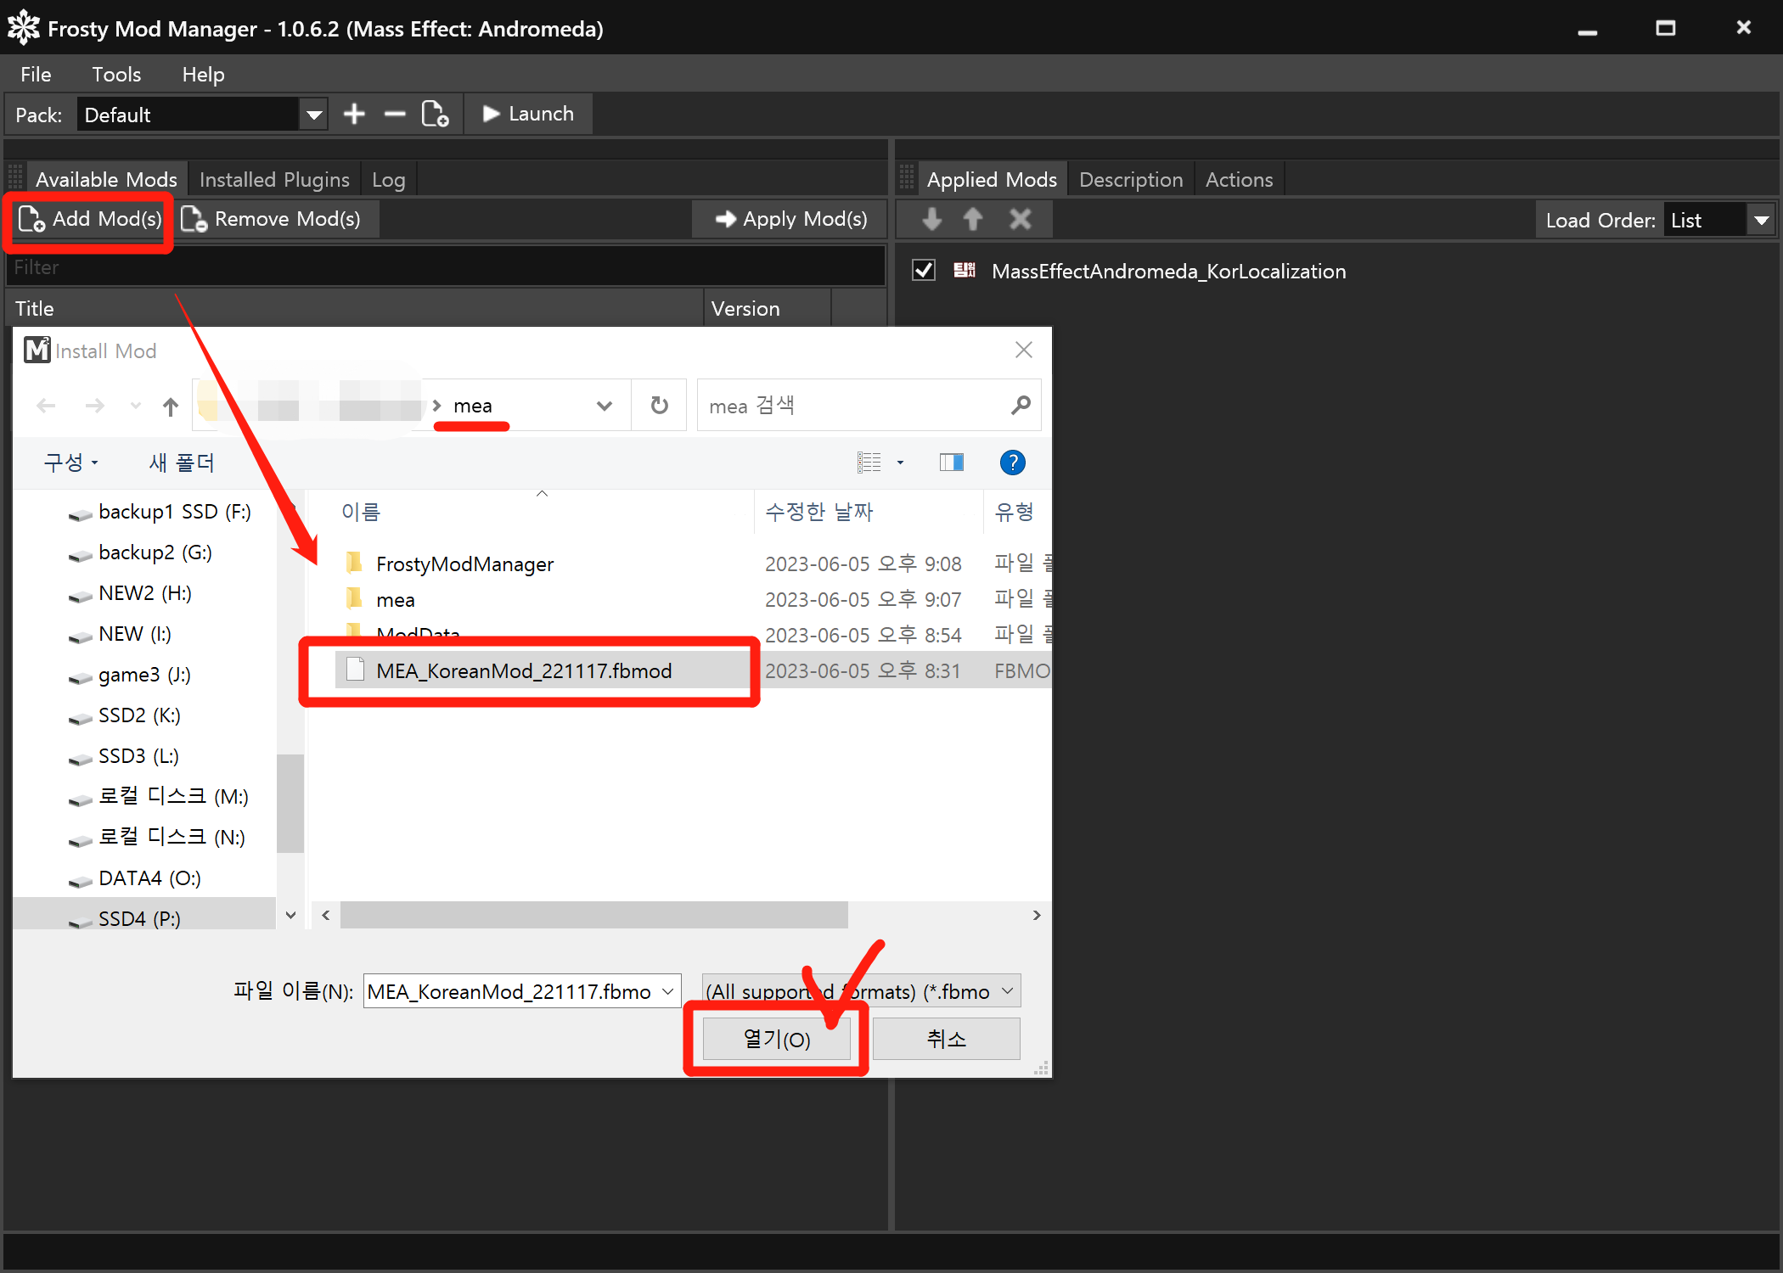
Task: Open view options dropdown arrow
Action: pos(900,463)
